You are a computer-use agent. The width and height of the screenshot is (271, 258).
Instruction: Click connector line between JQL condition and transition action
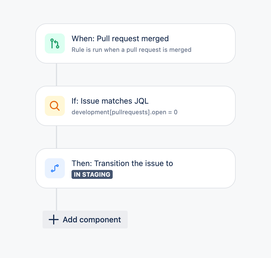pyautogui.click(x=56, y=137)
